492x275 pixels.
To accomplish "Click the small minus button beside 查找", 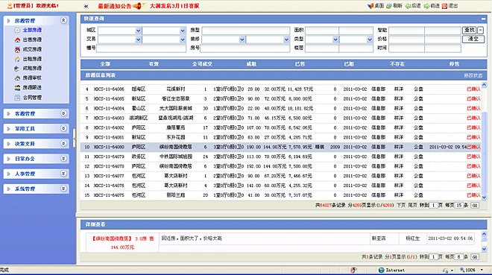I will tap(480, 30).
